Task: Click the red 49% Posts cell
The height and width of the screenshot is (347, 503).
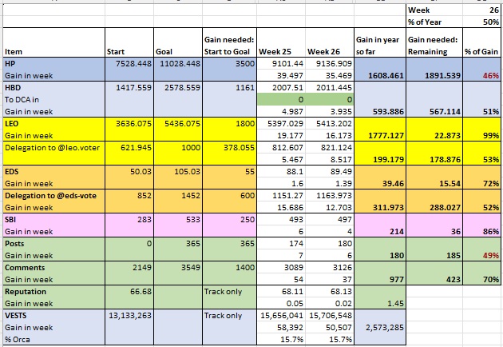Action: 481,255
